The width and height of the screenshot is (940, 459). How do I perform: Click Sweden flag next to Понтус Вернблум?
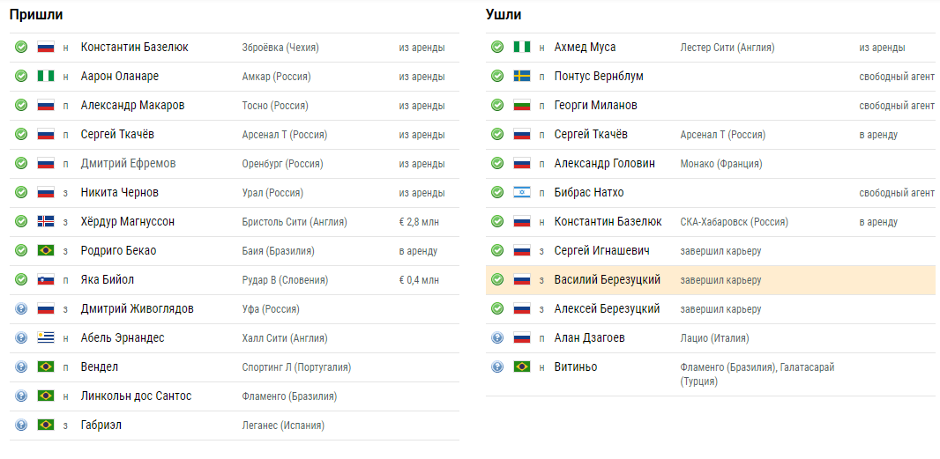522,76
